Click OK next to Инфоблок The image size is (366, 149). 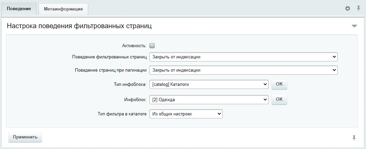tap(279, 99)
